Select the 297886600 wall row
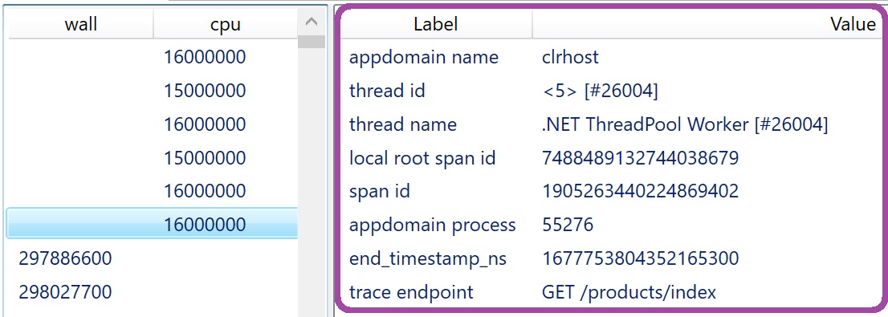Image resolution: width=888 pixels, height=317 pixels. click(x=152, y=258)
